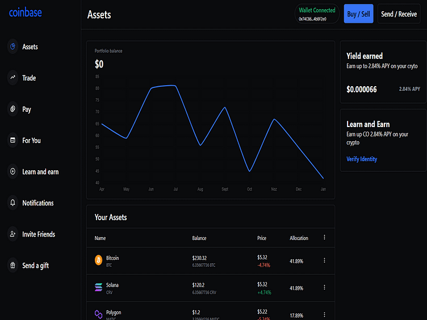Viewport: 427px width, 320px height.
Task: Click the Notifications bell icon
Action: (x=12, y=203)
